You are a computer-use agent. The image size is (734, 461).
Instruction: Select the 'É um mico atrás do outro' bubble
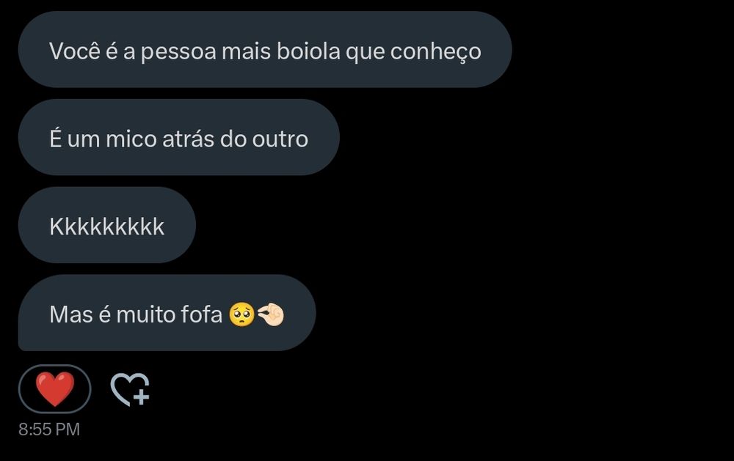tap(179, 138)
